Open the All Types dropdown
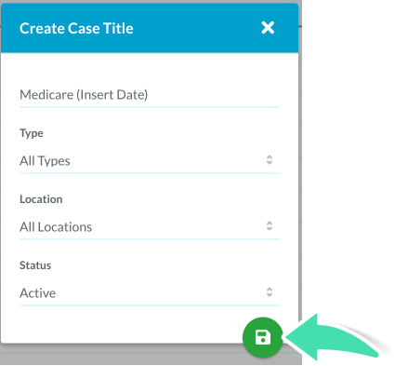The width and height of the screenshot is (395, 366). coord(150,161)
